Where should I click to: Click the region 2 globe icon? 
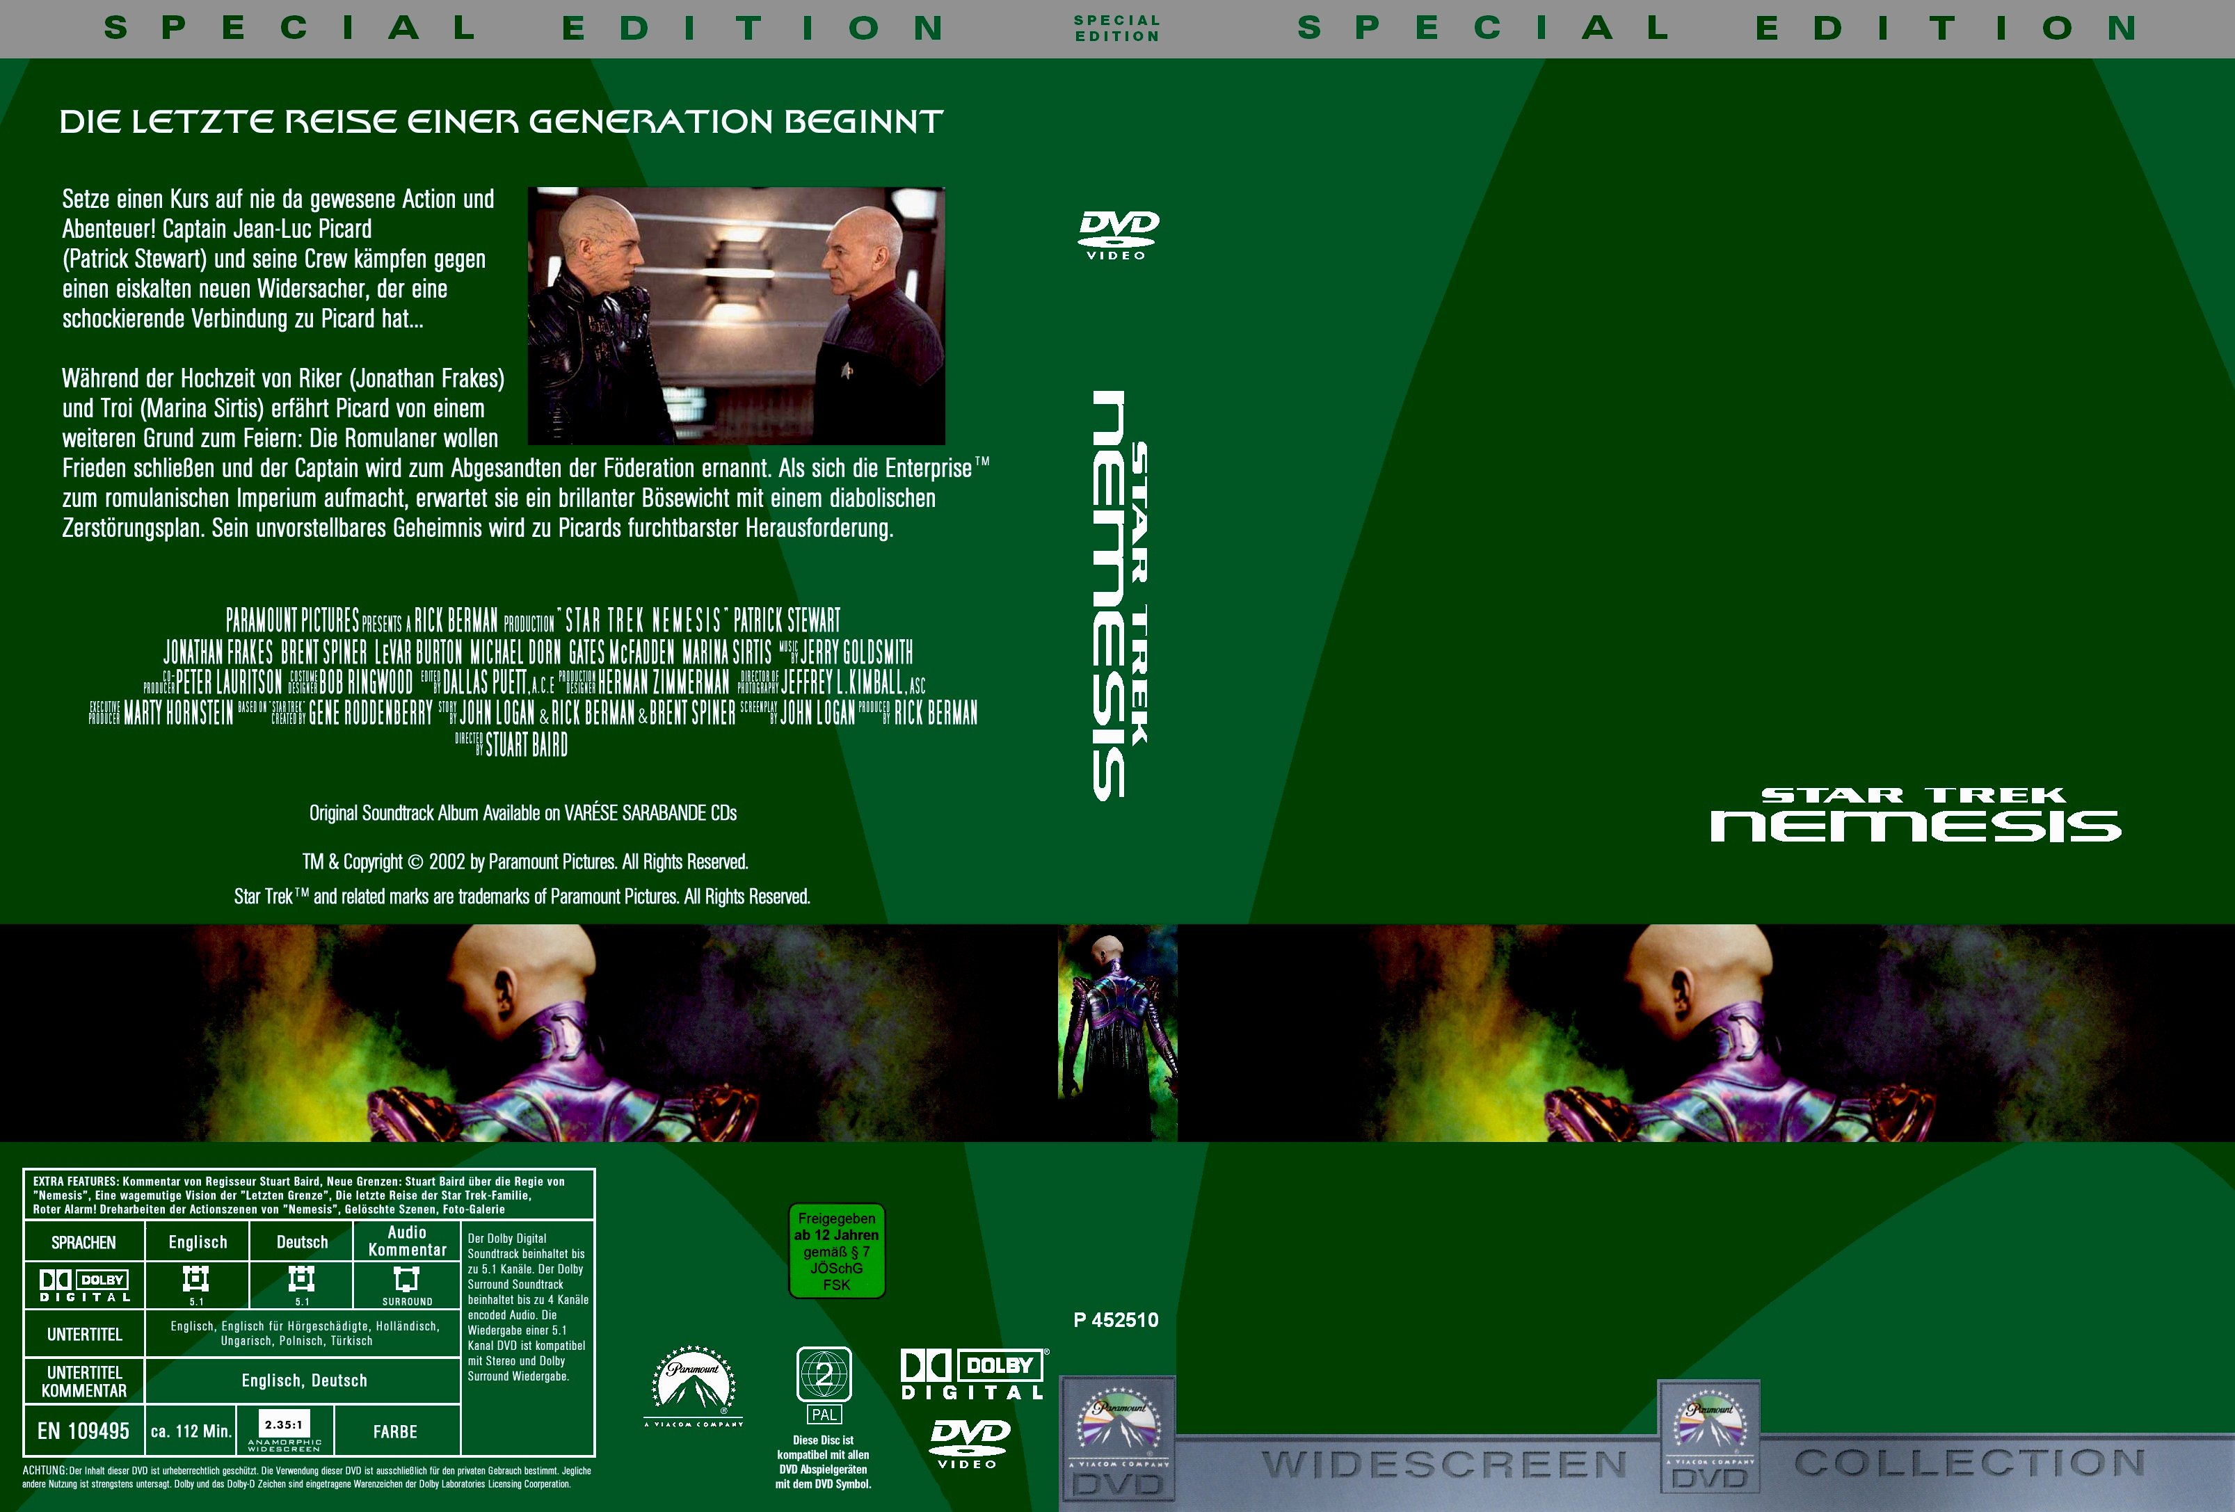click(824, 1374)
